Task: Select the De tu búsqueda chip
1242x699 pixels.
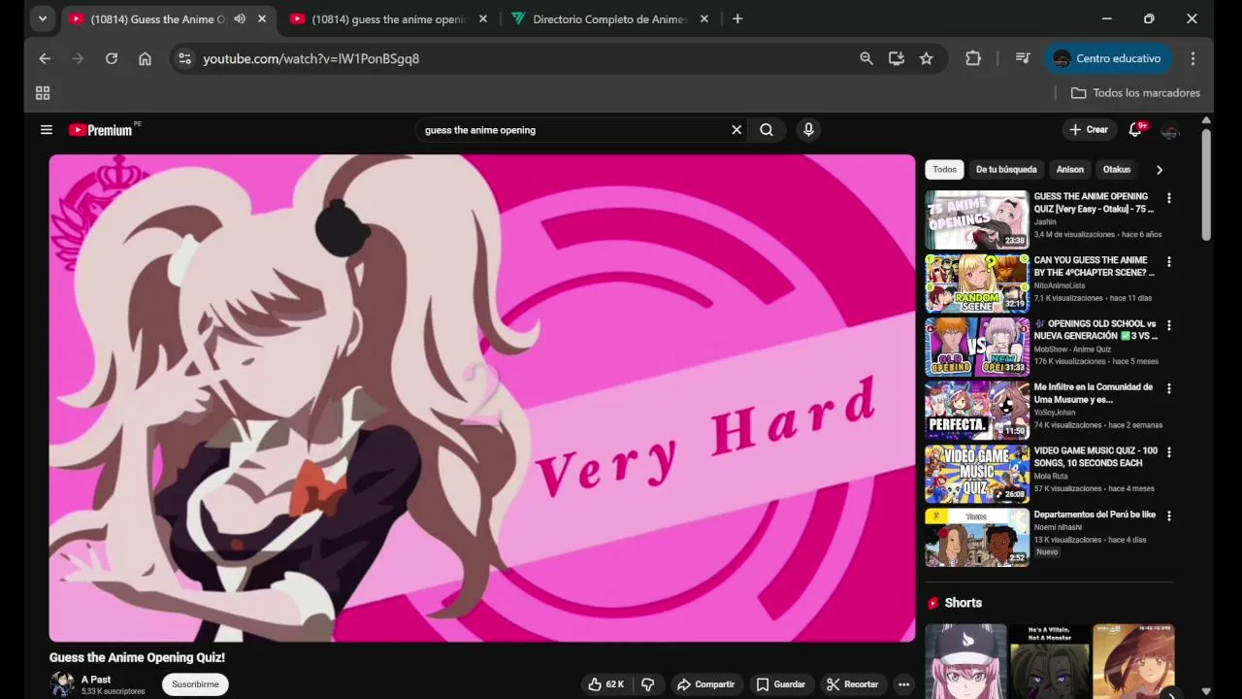Action: tap(1006, 169)
